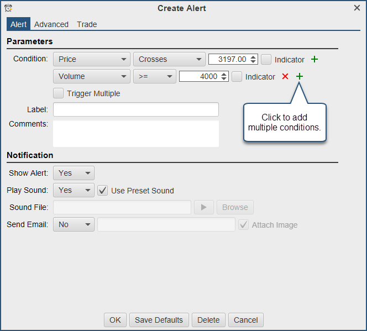Open the Send Email dropdown
This screenshot has width=367, height=331.
pos(74,224)
